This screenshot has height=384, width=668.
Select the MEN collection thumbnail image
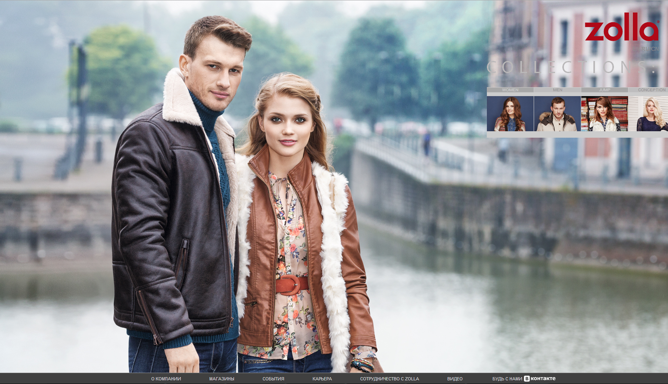557,113
